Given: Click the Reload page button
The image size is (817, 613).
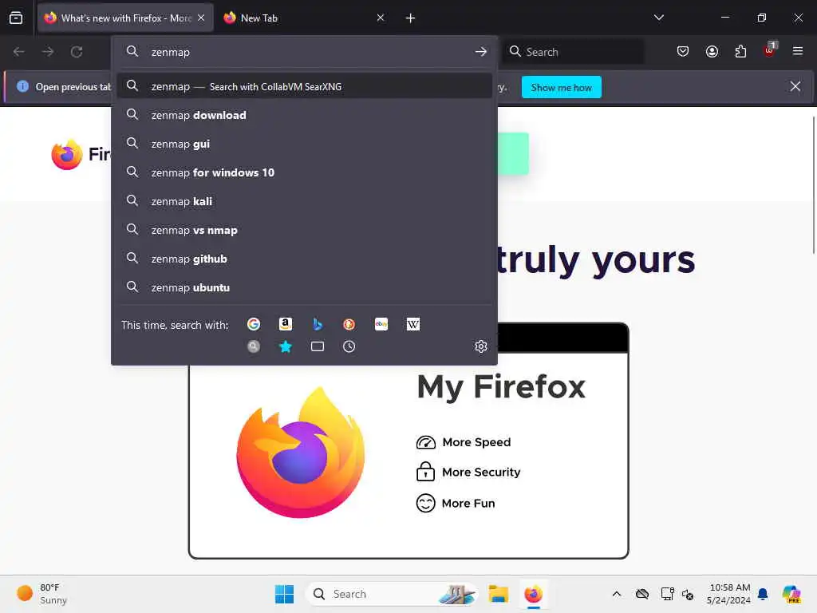Looking at the screenshot, I should point(77,52).
